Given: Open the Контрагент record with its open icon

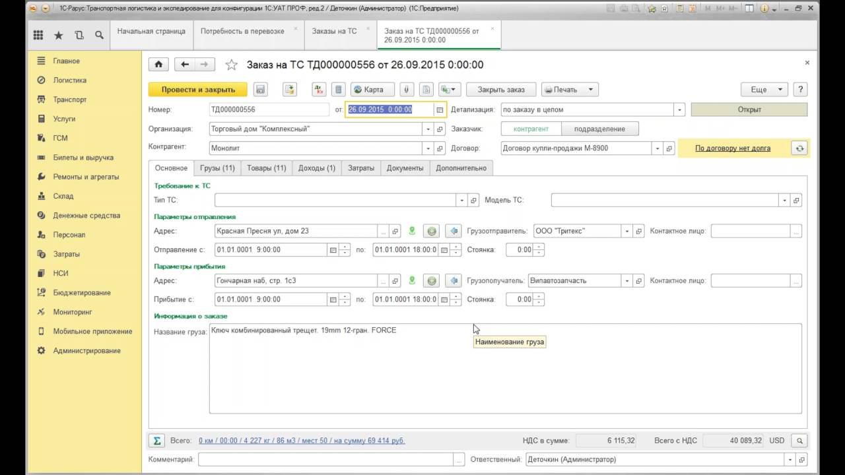Looking at the screenshot, I should [x=440, y=148].
